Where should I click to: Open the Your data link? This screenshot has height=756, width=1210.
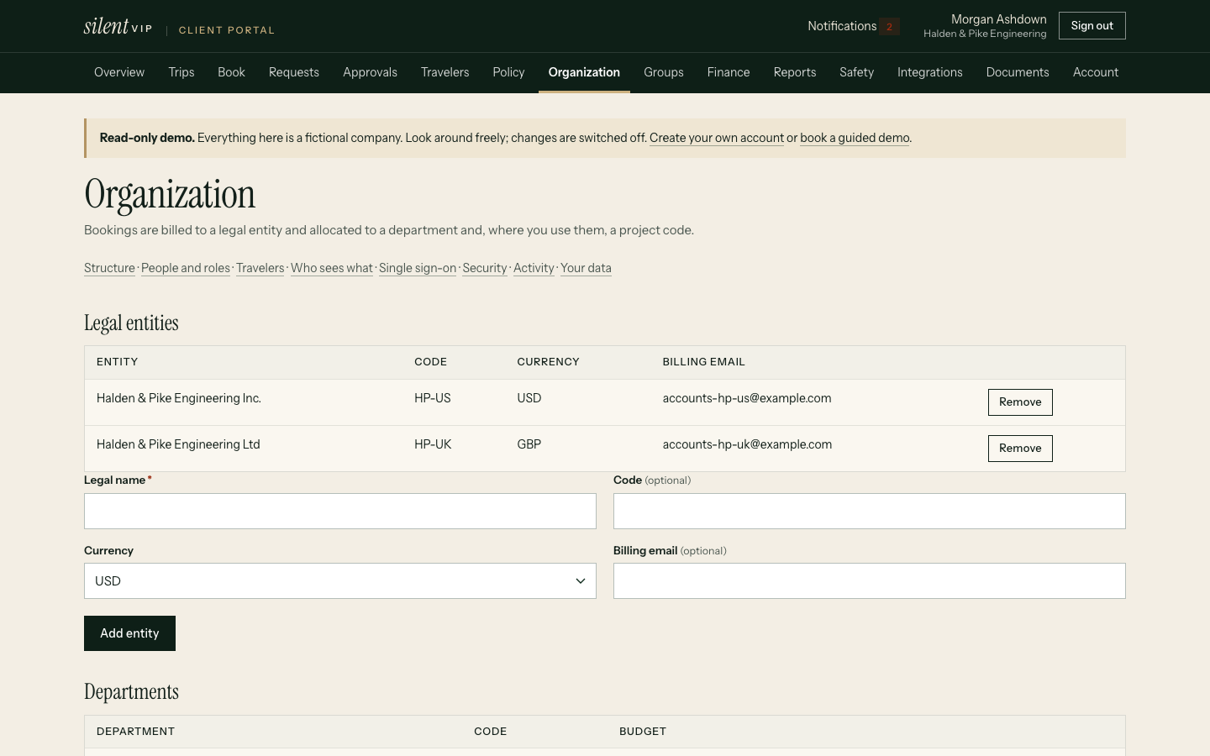(x=586, y=268)
